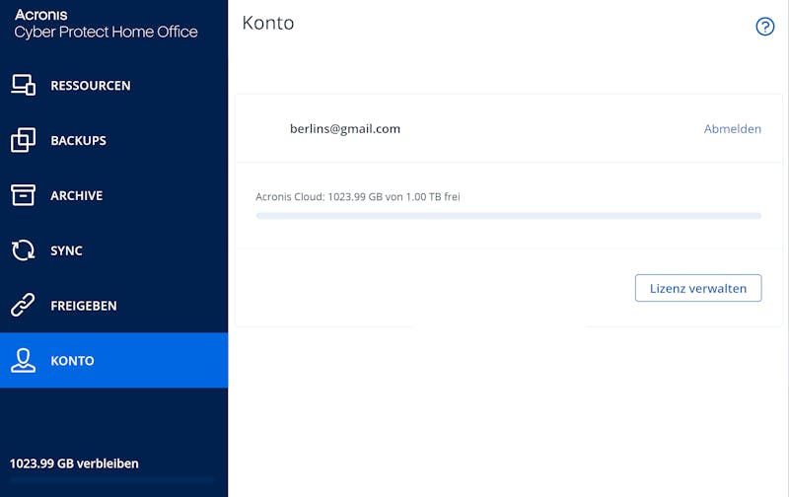
Task: Select the SYNC menu label
Action: [x=66, y=250]
